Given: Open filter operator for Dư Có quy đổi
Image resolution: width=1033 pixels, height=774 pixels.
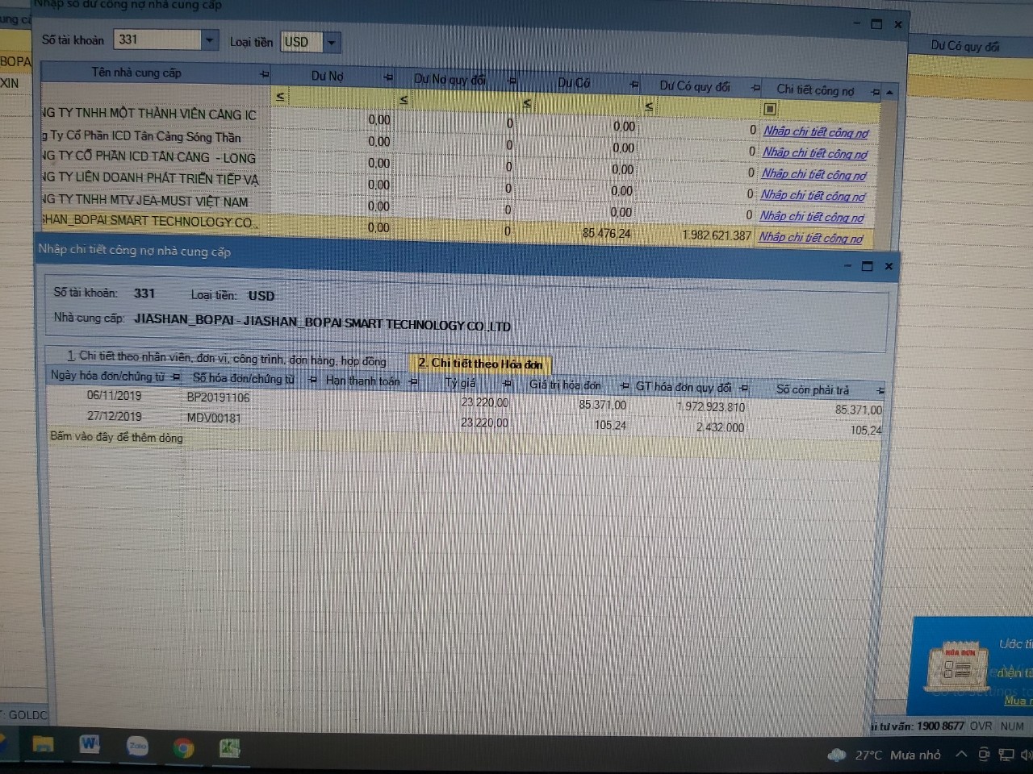Looking at the screenshot, I should tap(648, 106).
